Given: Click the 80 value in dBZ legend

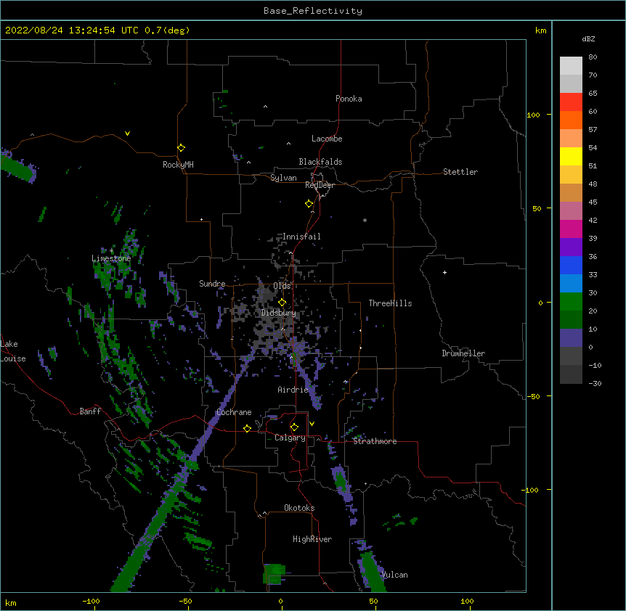Looking at the screenshot, I should [593, 57].
